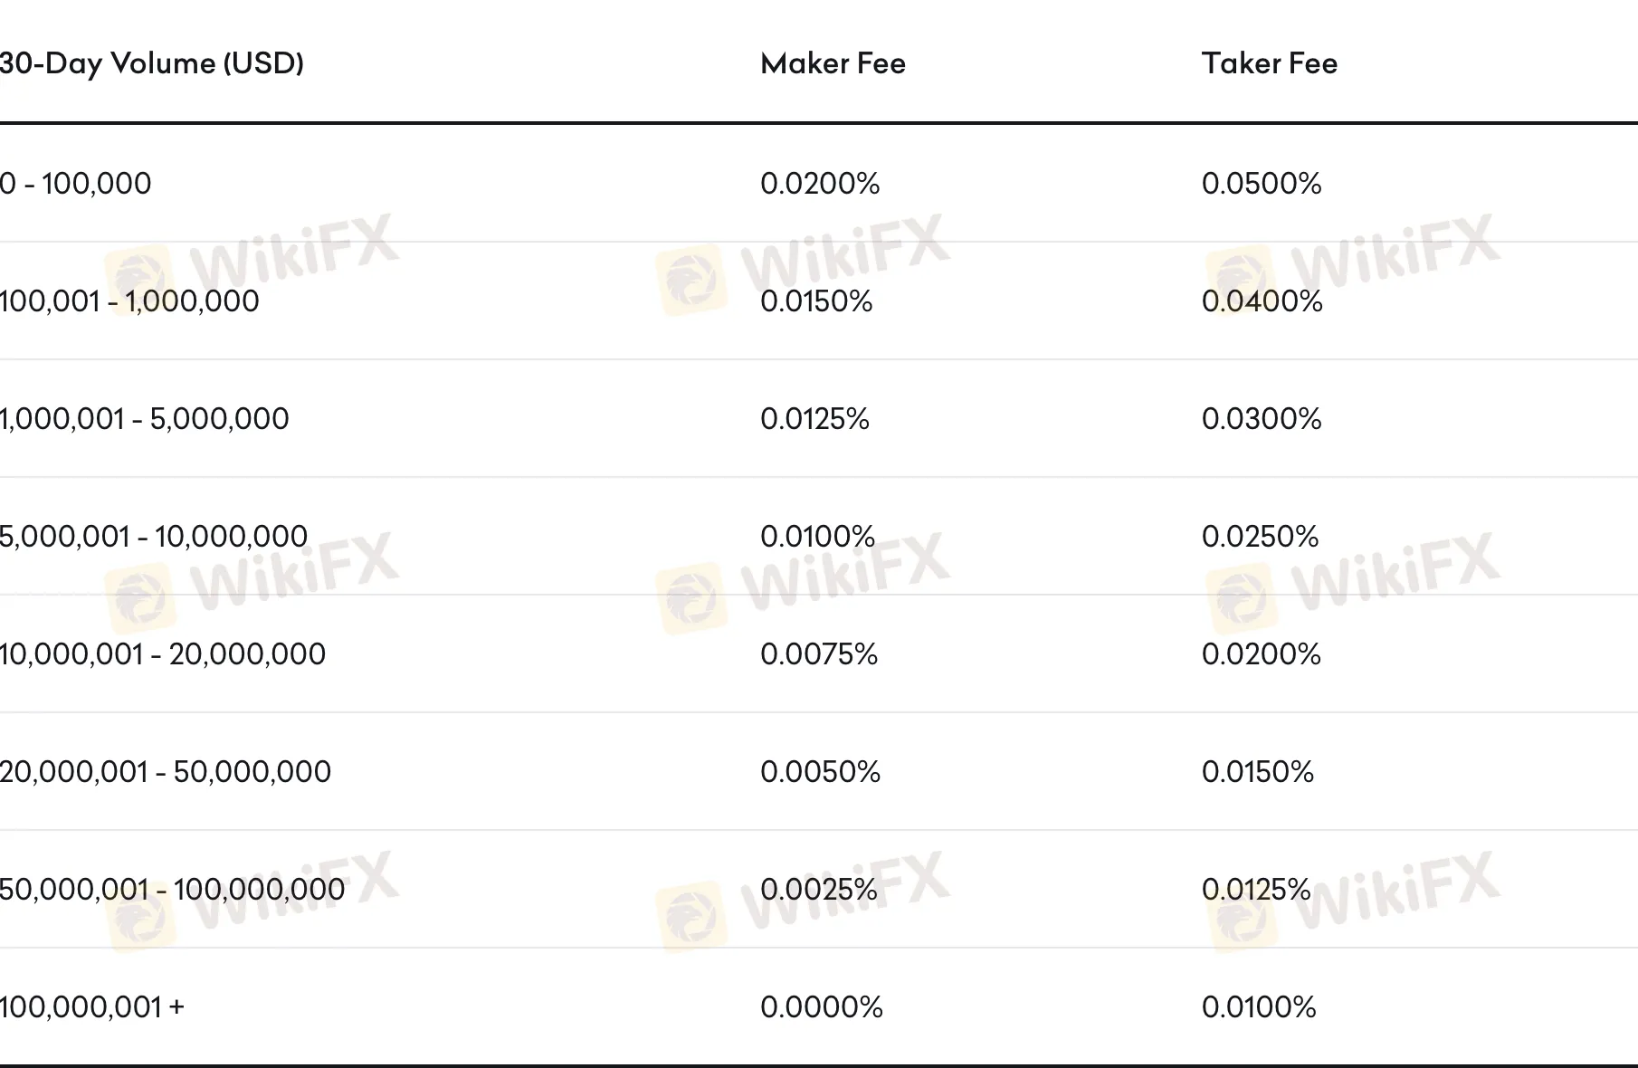Select the 100,001 - 1,000,000 volume tier

(x=129, y=301)
